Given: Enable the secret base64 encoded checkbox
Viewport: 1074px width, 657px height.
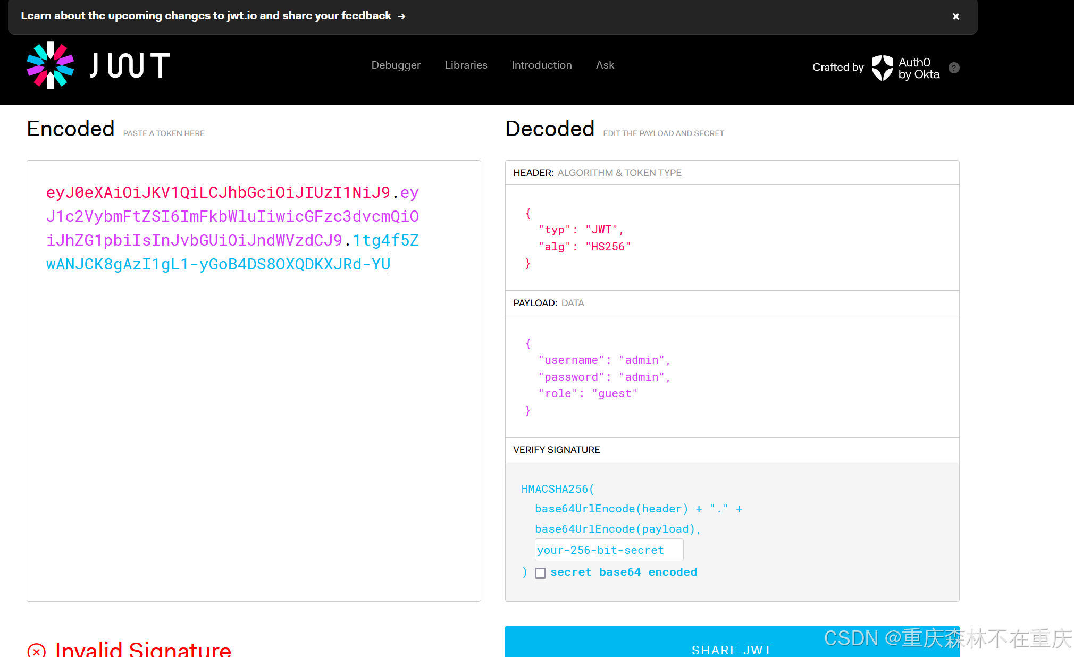Looking at the screenshot, I should (540, 573).
